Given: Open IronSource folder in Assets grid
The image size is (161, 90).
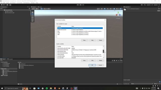Looking at the screenshot, I should pos(22,64).
